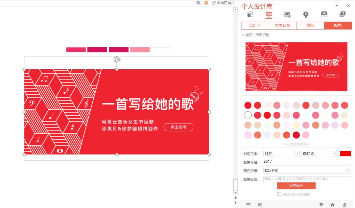
Task: Switch to the 页面背景 tab
Action: [x=283, y=26]
